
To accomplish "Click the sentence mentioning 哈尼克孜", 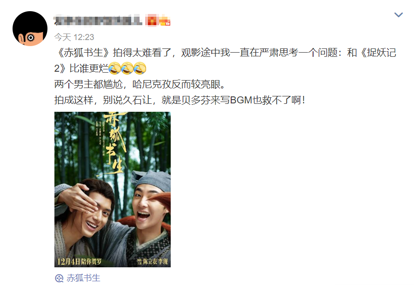I will tap(140, 84).
